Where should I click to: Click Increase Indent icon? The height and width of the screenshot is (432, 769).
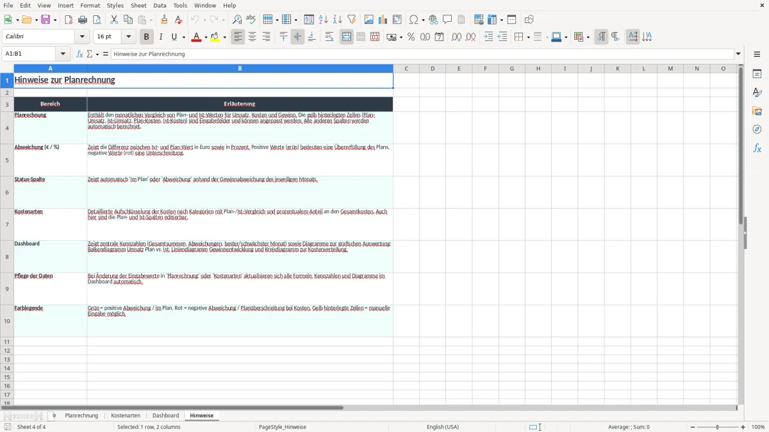488,37
